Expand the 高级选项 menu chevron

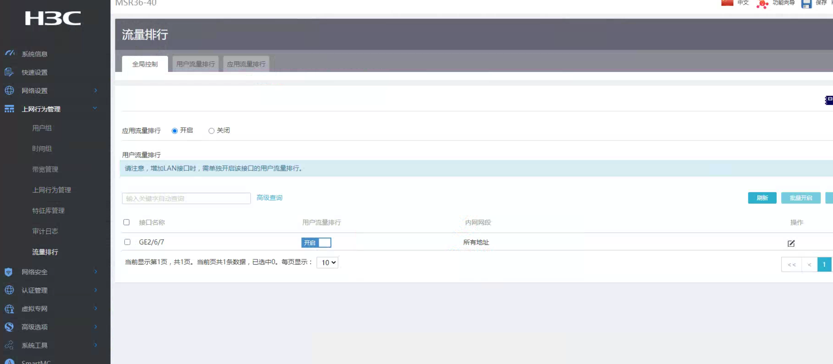coord(96,326)
